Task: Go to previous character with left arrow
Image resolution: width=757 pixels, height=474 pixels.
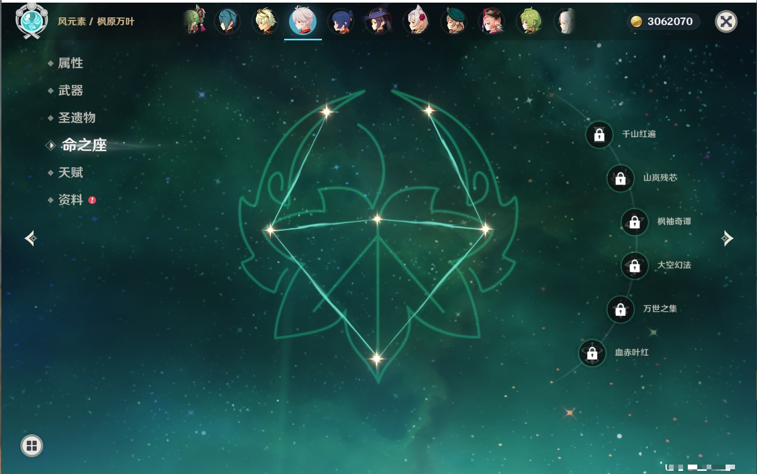Action: tap(30, 238)
